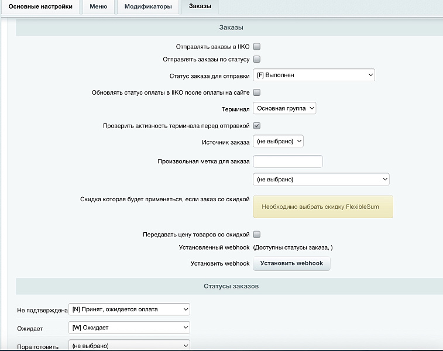This screenshot has width=443, height=351.
Task: Uncheck 'Проверить активность терминала перед отправкой'
Action: (x=256, y=126)
